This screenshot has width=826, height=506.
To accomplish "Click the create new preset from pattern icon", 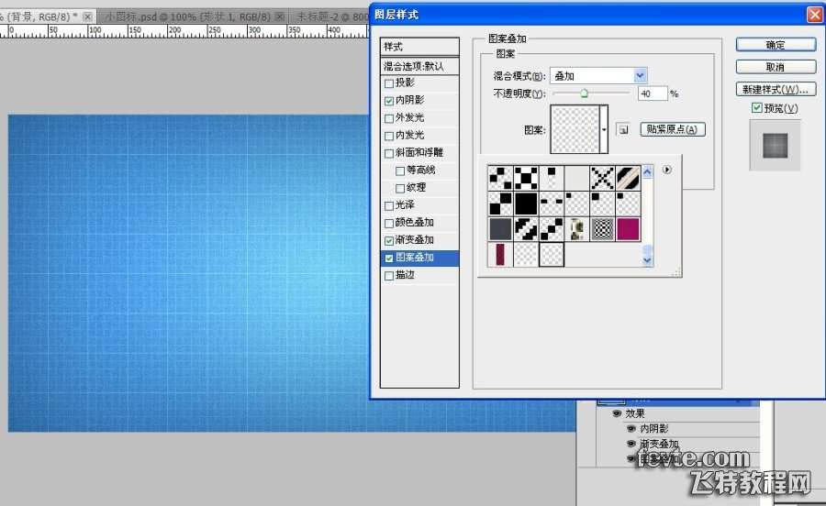I will pos(622,130).
